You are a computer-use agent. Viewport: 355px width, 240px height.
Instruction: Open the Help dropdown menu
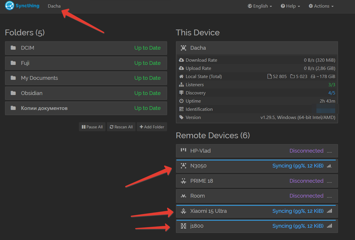(290, 6)
